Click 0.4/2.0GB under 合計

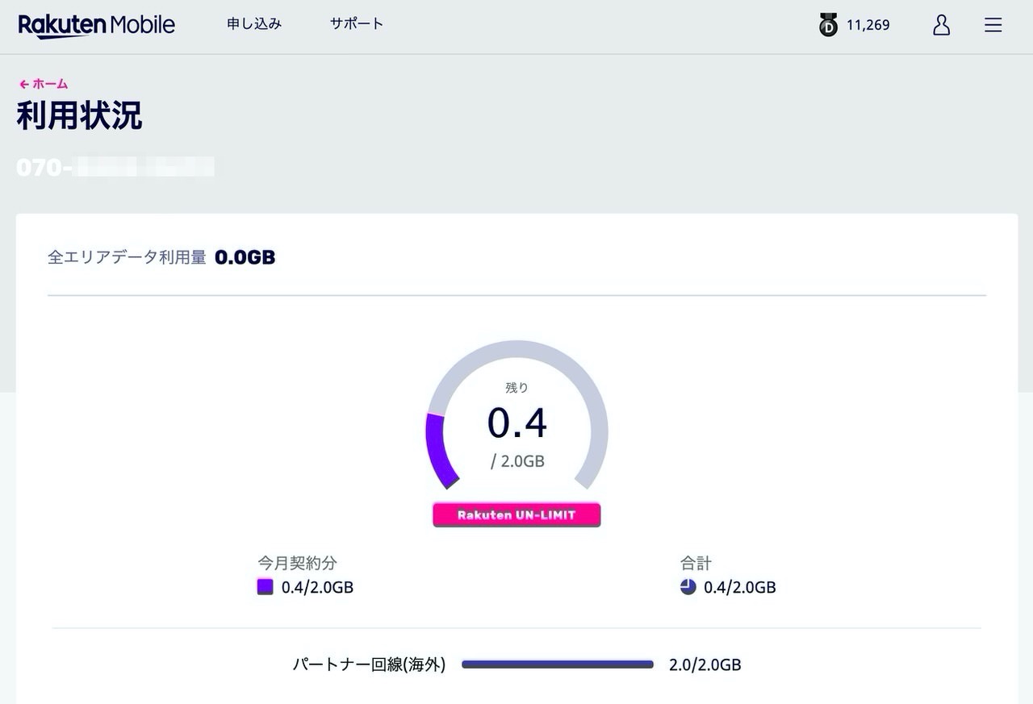pos(740,587)
